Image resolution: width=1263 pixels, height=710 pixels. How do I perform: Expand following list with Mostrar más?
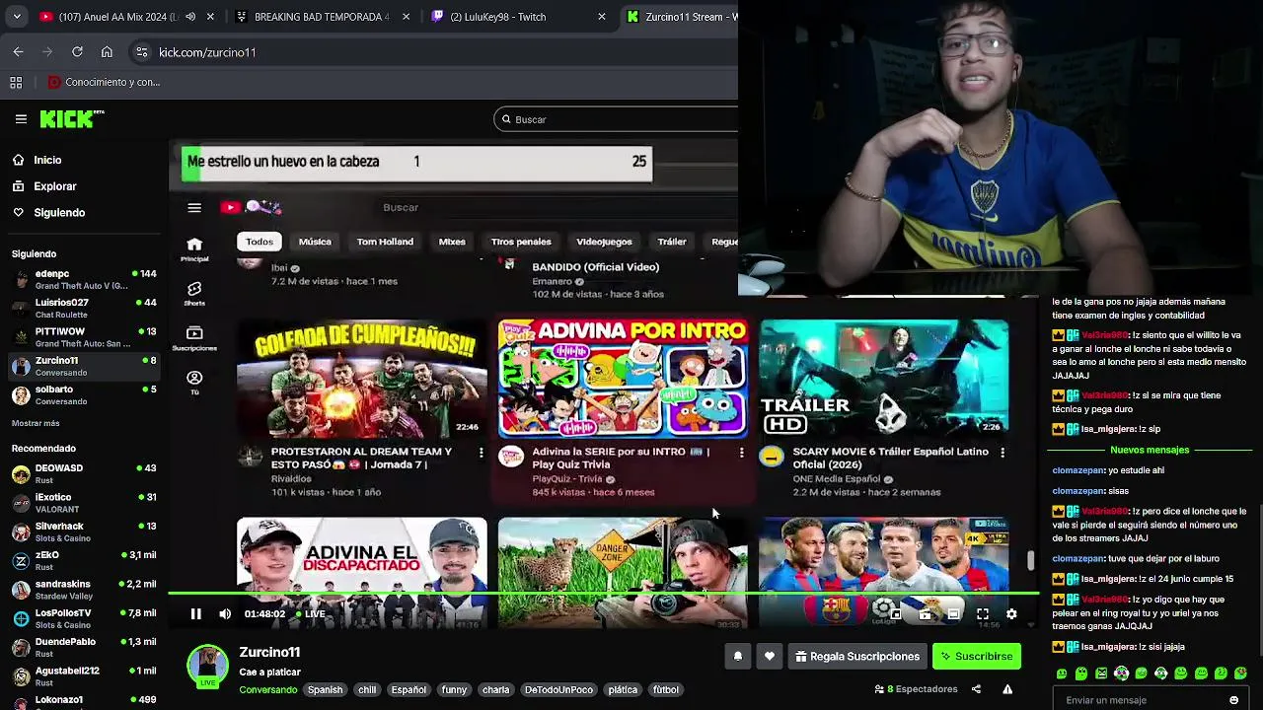click(x=36, y=423)
